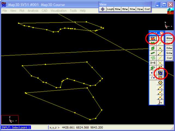Click the Conf button in View toolbar

click(147, 9)
